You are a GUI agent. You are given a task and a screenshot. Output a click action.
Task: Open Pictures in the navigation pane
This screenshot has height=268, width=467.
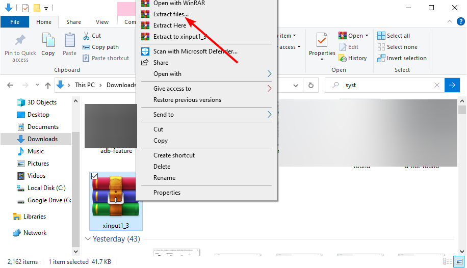[x=33, y=163]
